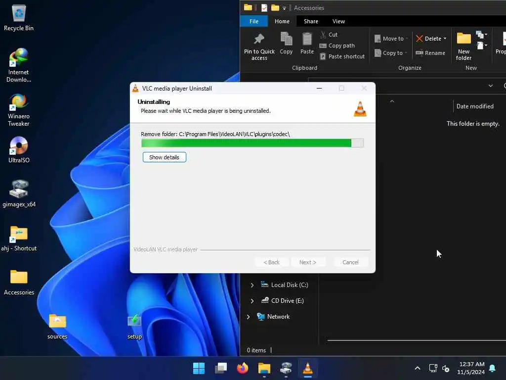
Task: Click the Date modified column header
Action: point(475,106)
